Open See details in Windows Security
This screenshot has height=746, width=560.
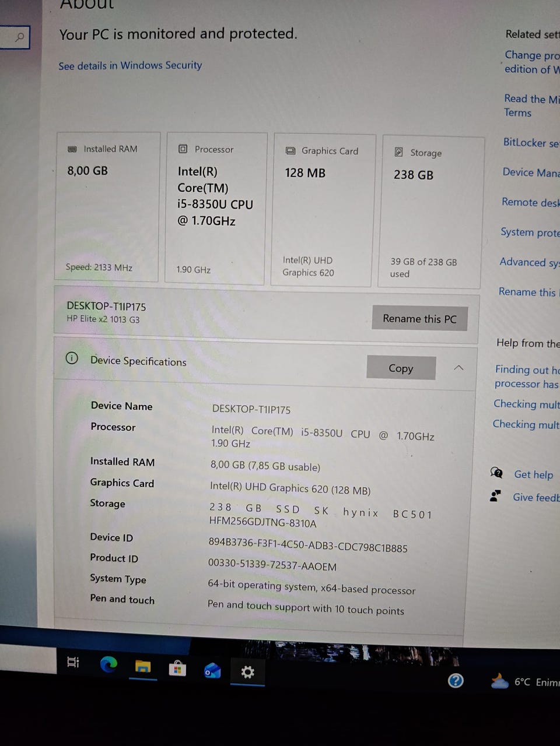[130, 65]
